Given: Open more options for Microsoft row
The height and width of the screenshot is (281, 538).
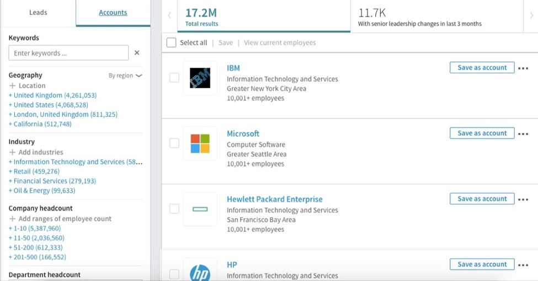Looking at the screenshot, I should (523, 134).
